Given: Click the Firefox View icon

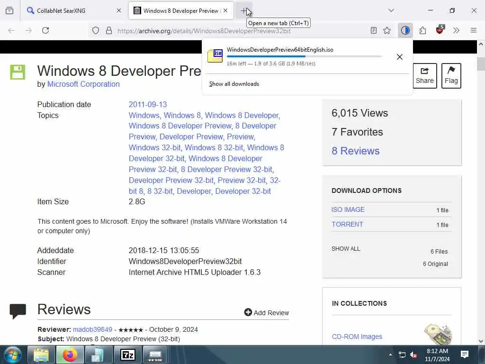Looking at the screenshot, I should [x=9, y=10].
